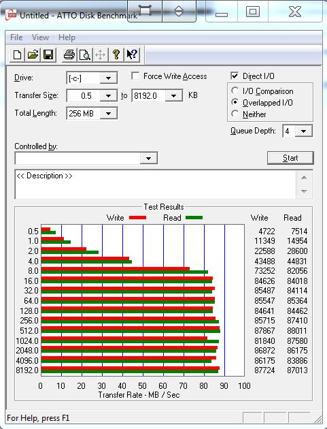Click the 1024.0 row label in chart
This screenshot has width=327, height=429.
click(x=27, y=341)
